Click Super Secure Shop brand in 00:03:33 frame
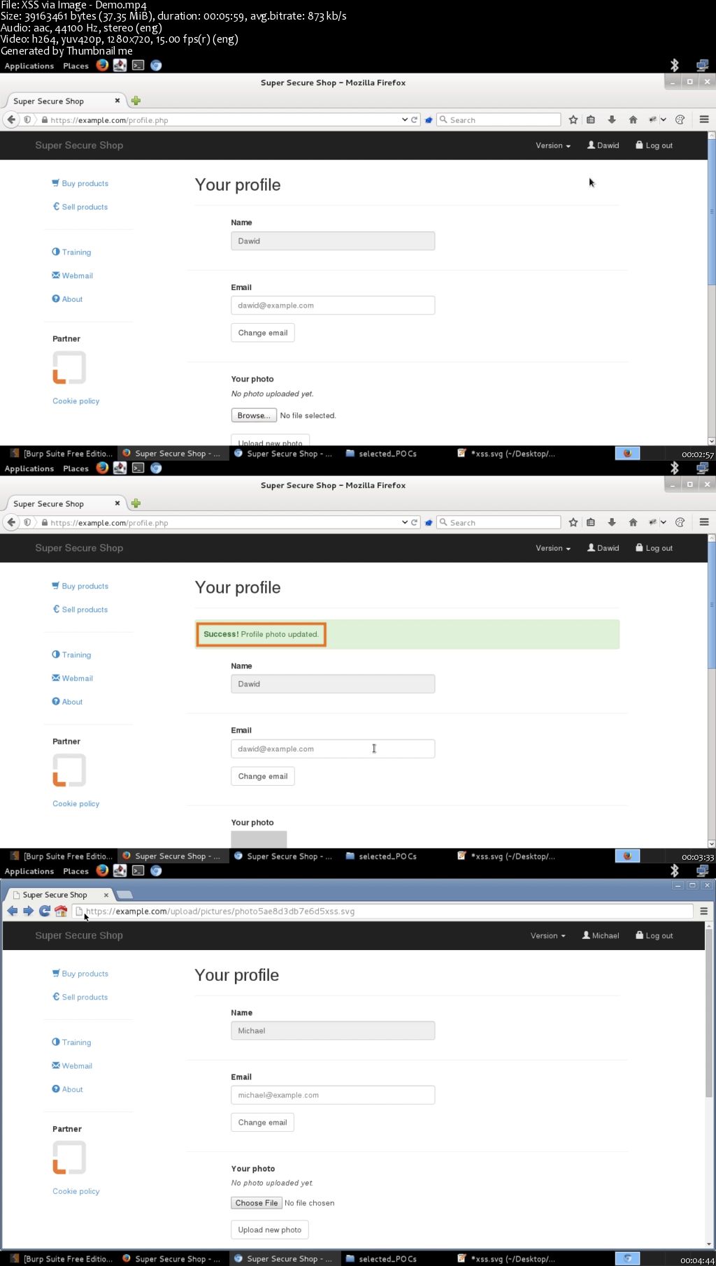This screenshot has height=1266, width=716. pyautogui.click(x=79, y=548)
